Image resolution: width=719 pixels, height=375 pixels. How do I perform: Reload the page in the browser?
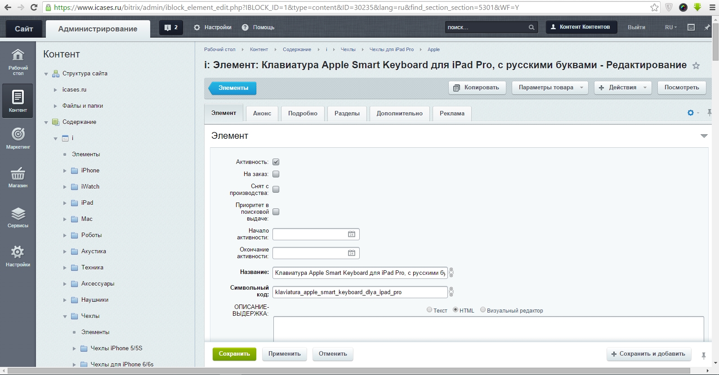(34, 7)
